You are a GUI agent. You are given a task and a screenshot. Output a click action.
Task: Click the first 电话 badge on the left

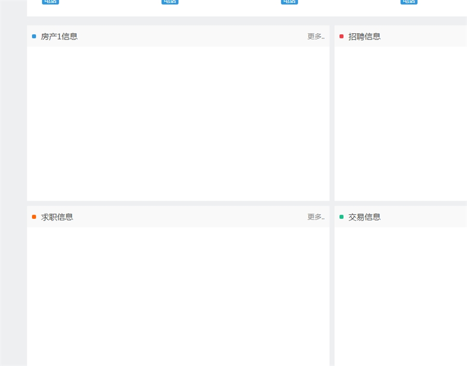click(50, 2)
